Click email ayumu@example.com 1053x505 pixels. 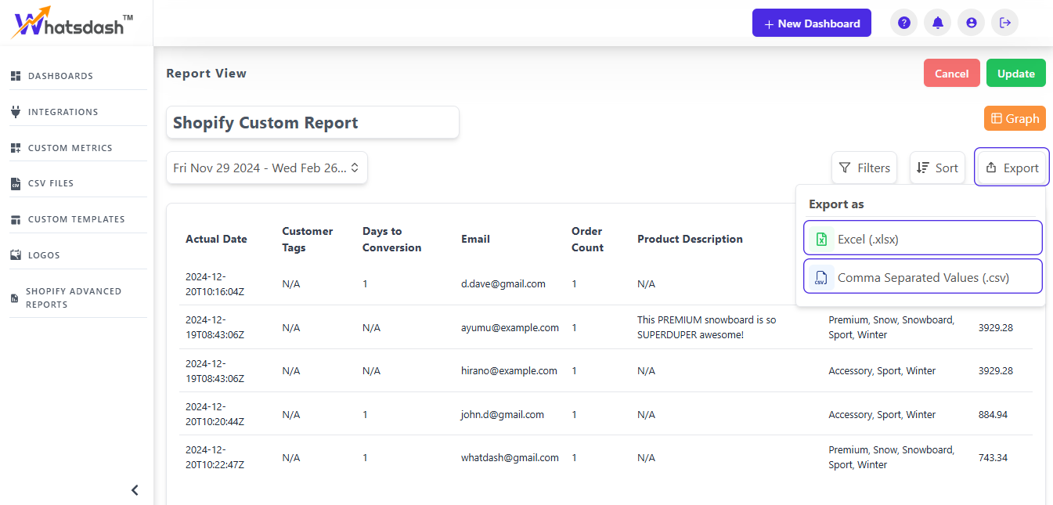click(x=510, y=328)
